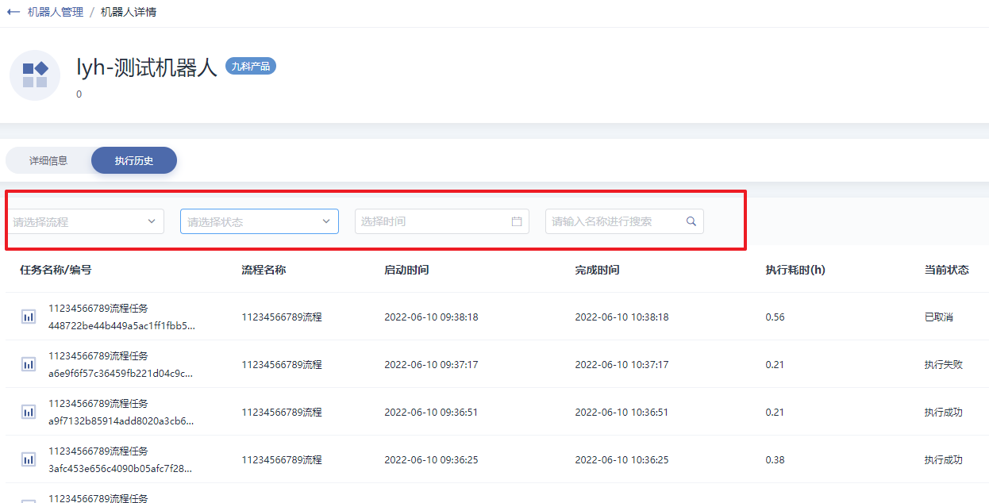989x503 pixels.
Task: Click the 执行失败 status in second row
Action: [x=943, y=365]
